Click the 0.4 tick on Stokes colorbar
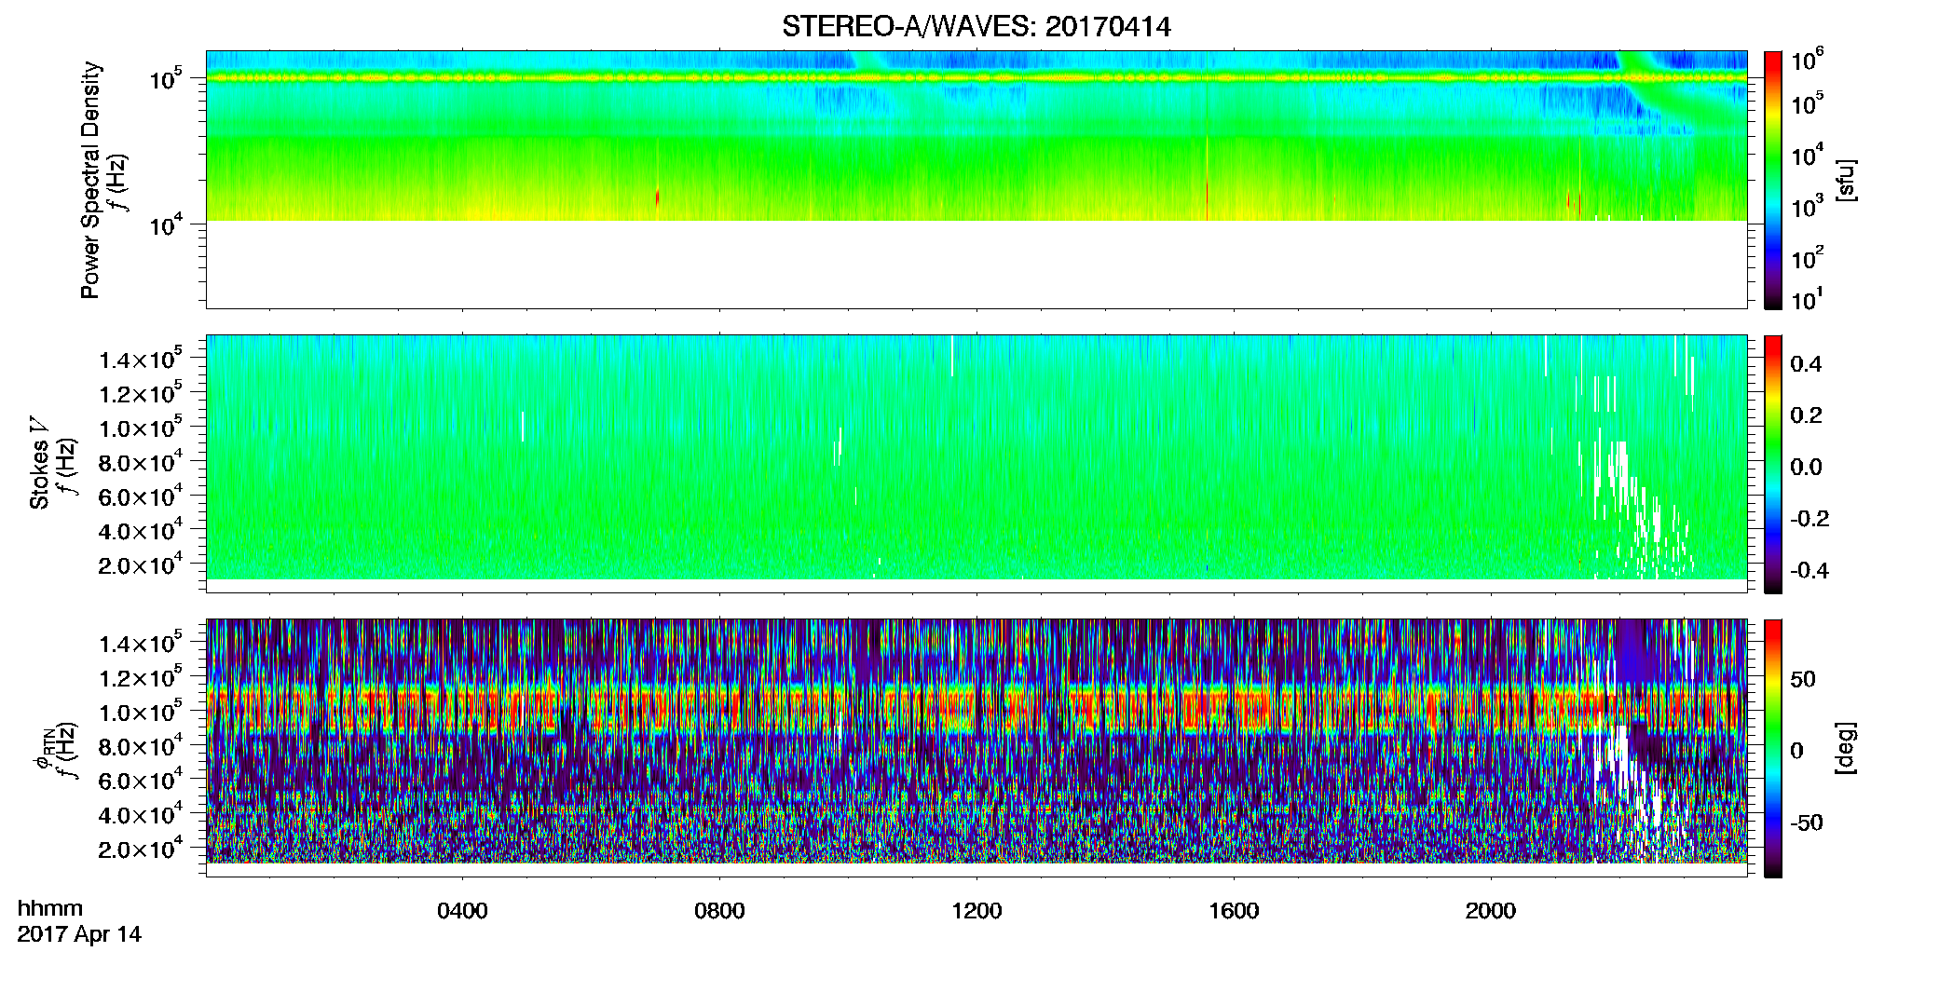The width and height of the screenshot is (1953, 1006). [1806, 364]
